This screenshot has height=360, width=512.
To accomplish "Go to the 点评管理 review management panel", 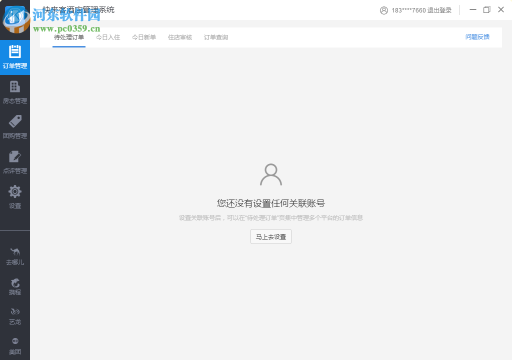I will tap(15, 162).
